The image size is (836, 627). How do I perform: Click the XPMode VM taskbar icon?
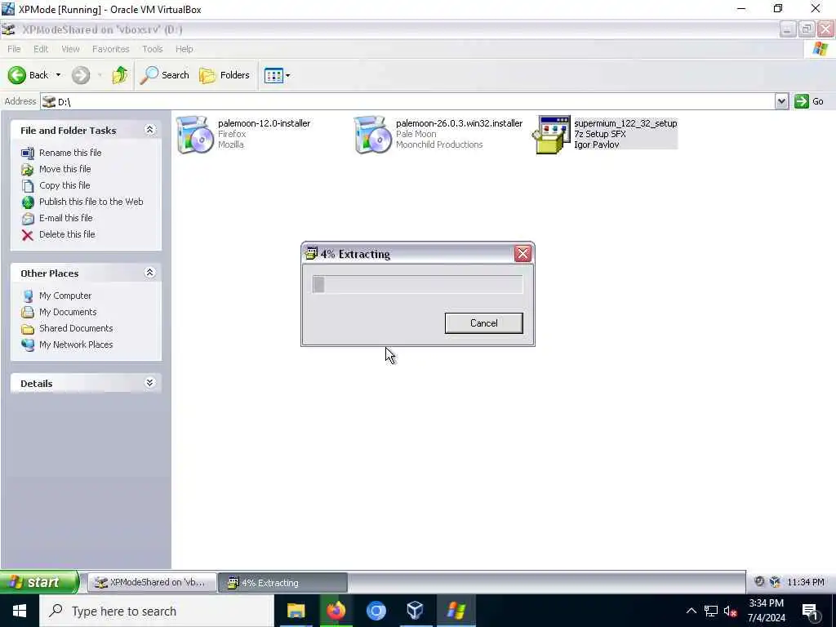456,611
